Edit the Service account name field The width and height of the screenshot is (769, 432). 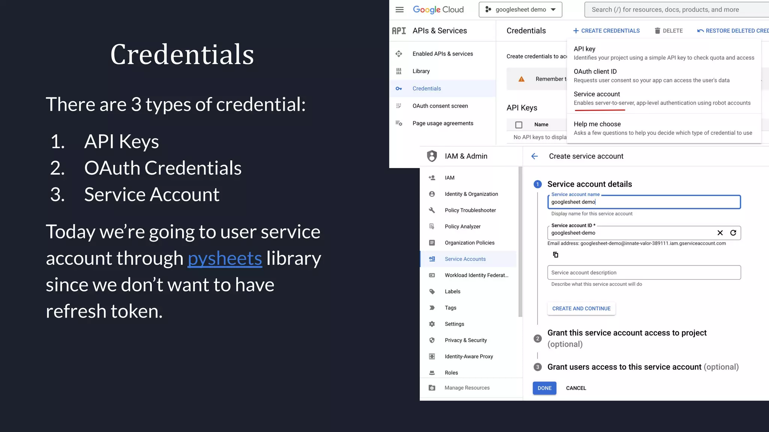(644, 202)
